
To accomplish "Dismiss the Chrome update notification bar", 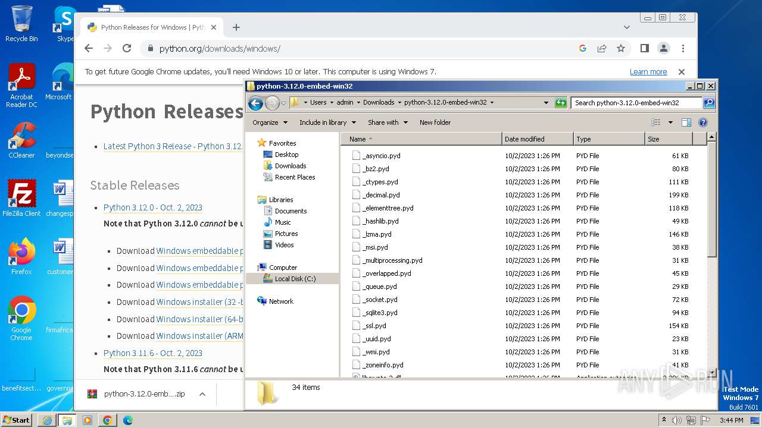I will [x=682, y=72].
